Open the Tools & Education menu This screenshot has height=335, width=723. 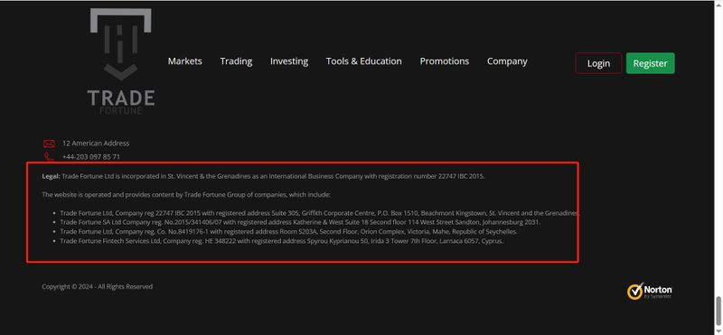coord(364,61)
